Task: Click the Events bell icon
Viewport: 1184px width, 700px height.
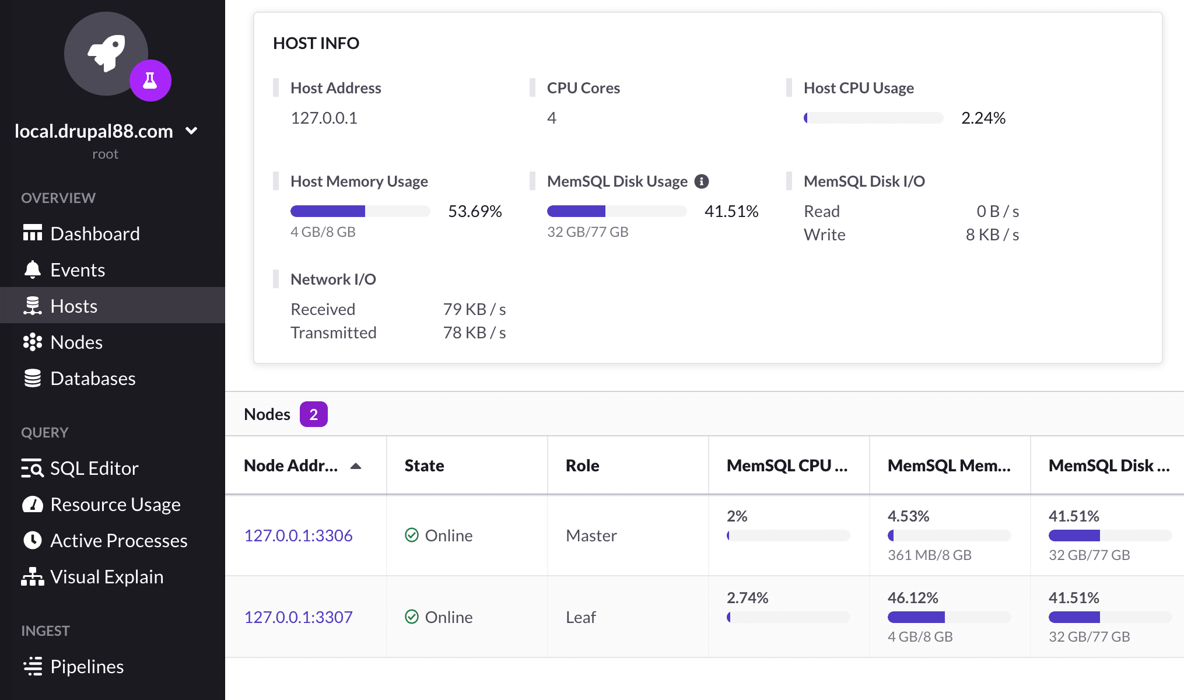Action: [x=33, y=269]
